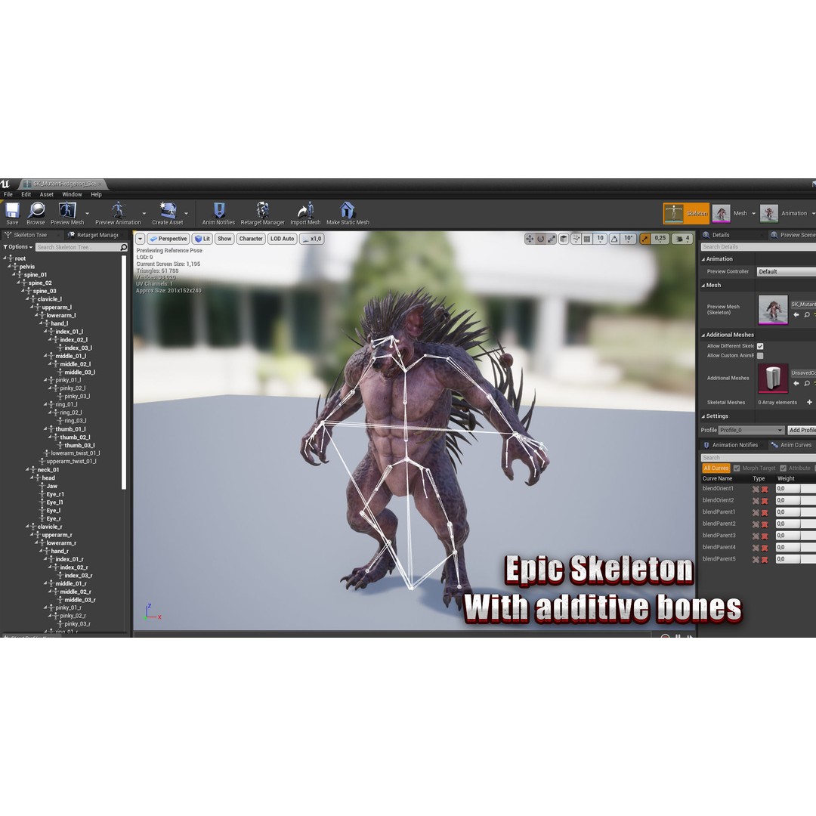Viewport: 816px width, 816px height.
Task: Open Profile_0 profile dropdown
Action: click(x=751, y=431)
